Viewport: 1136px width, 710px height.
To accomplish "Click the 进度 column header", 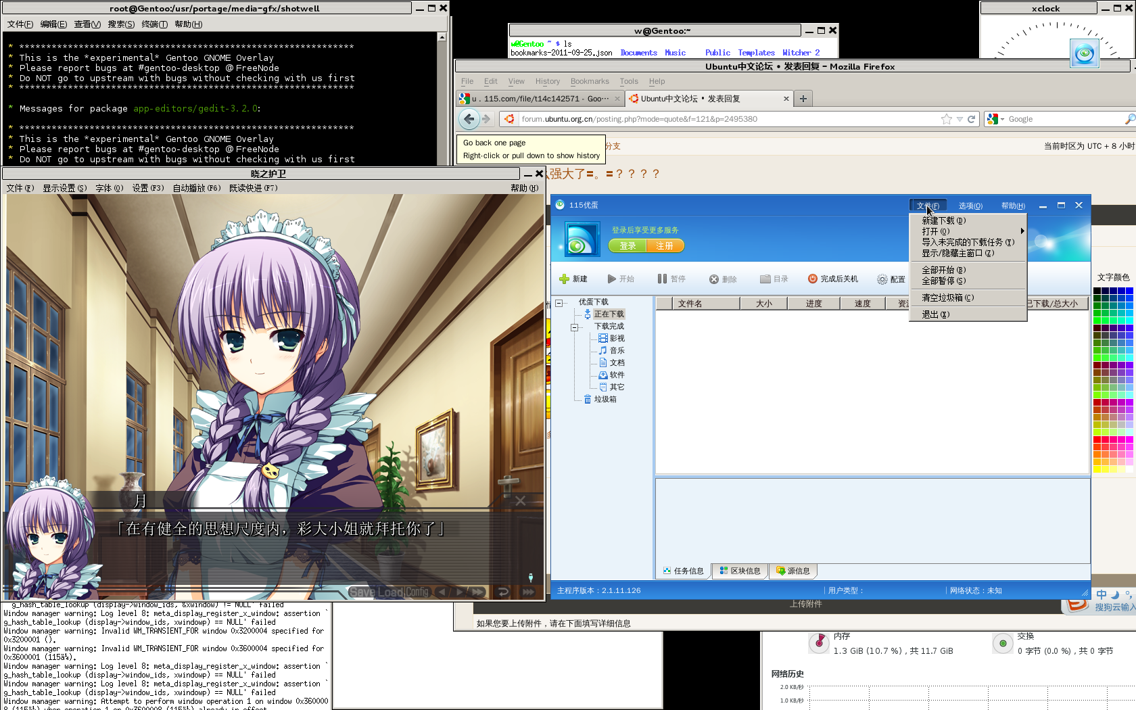I will point(814,304).
